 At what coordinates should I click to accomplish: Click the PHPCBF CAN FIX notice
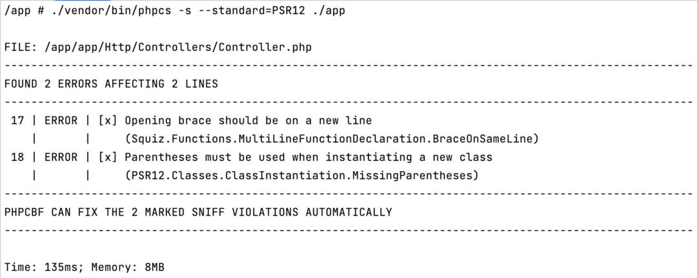(197, 212)
